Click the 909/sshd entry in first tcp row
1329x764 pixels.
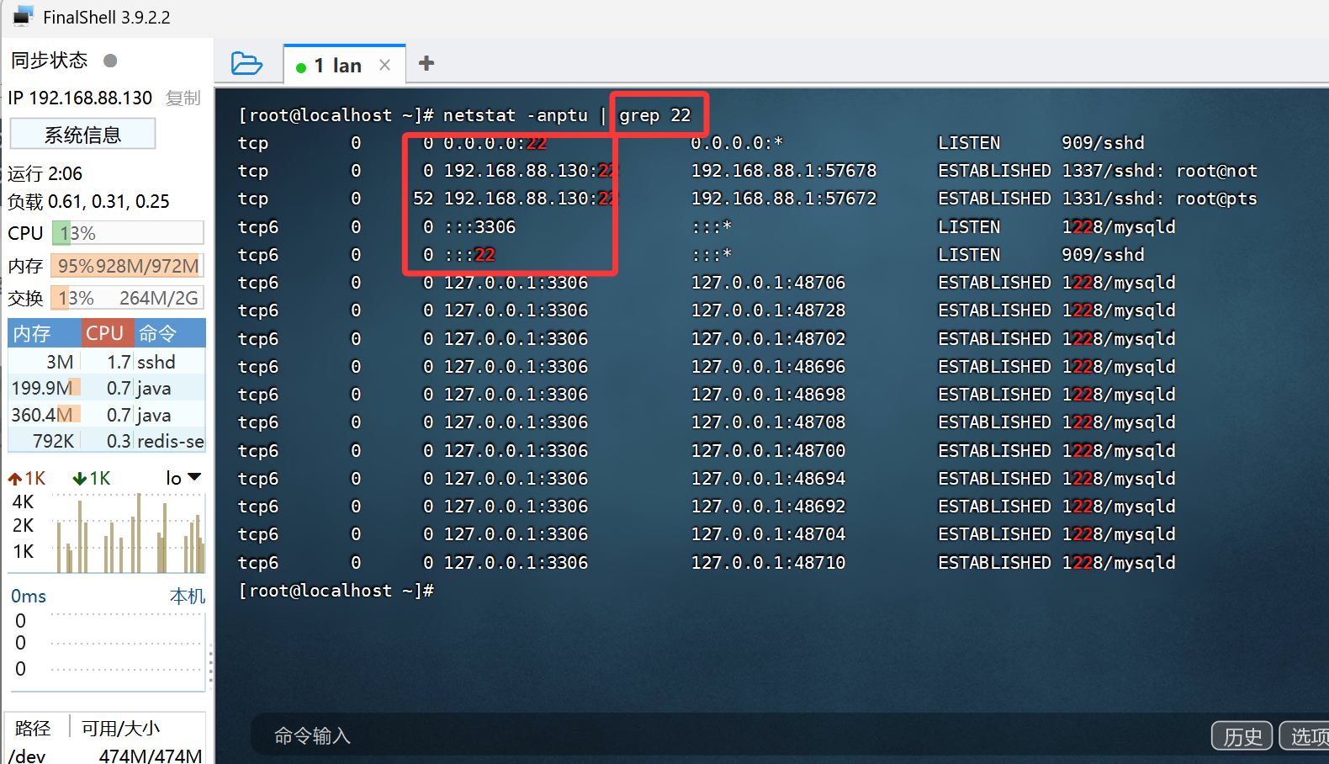[x=1103, y=143]
